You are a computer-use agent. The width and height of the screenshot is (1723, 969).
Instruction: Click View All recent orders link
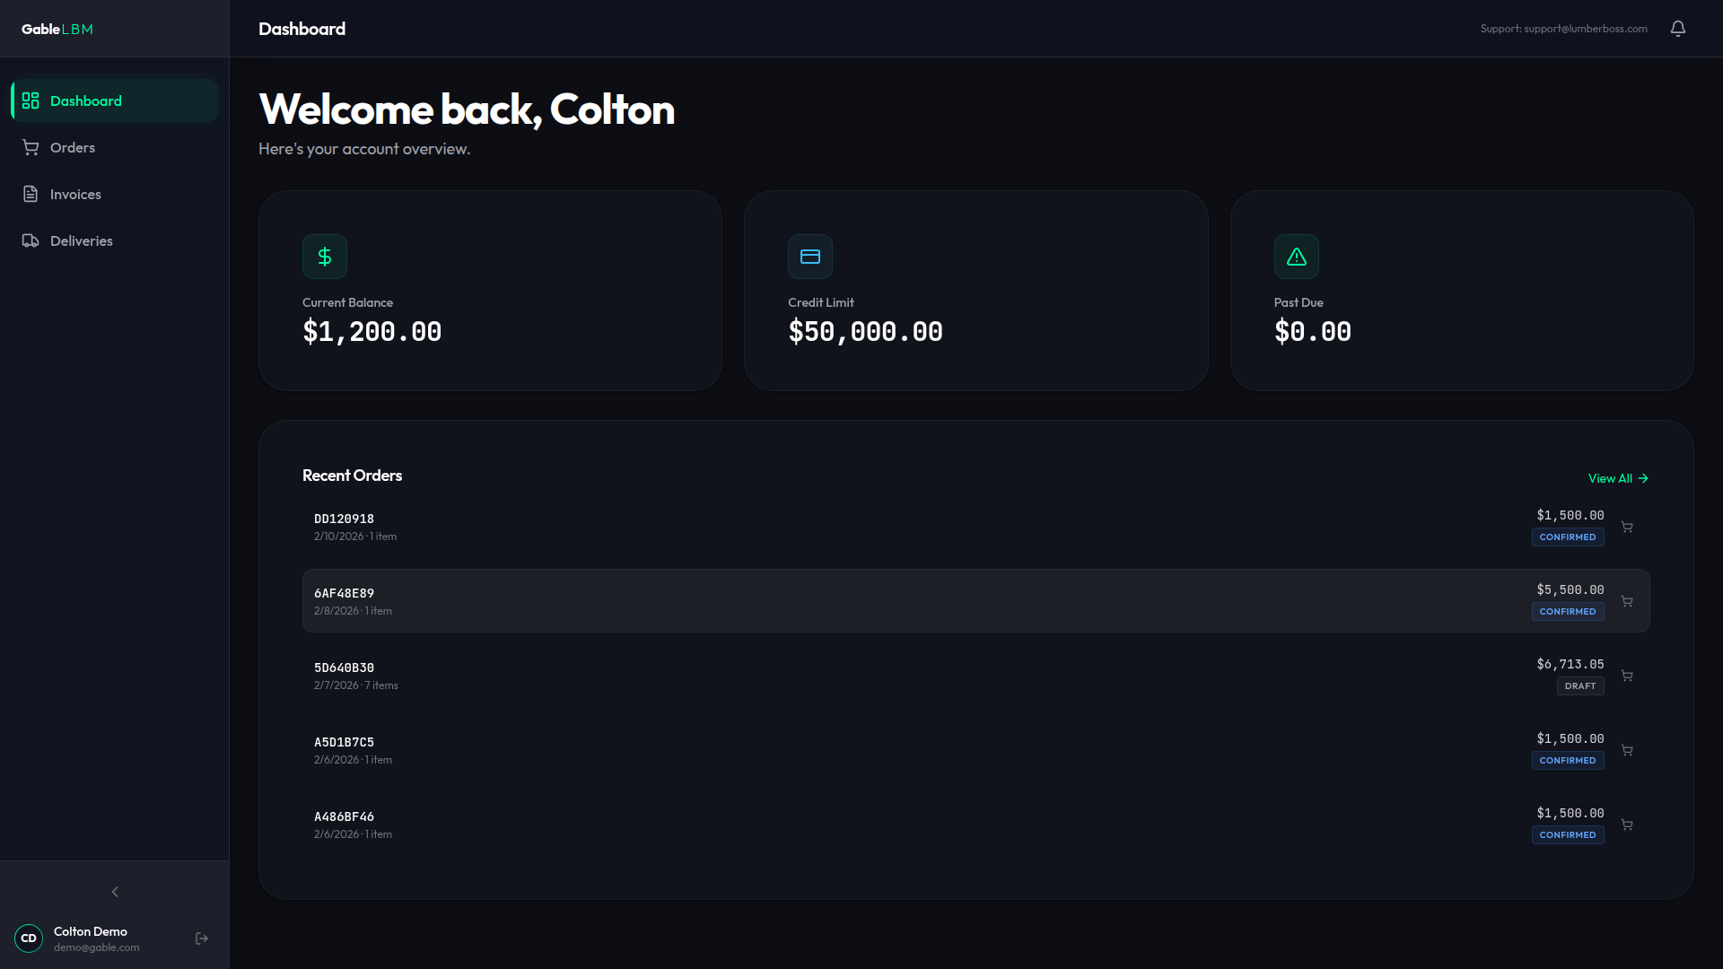pyautogui.click(x=1618, y=478)
